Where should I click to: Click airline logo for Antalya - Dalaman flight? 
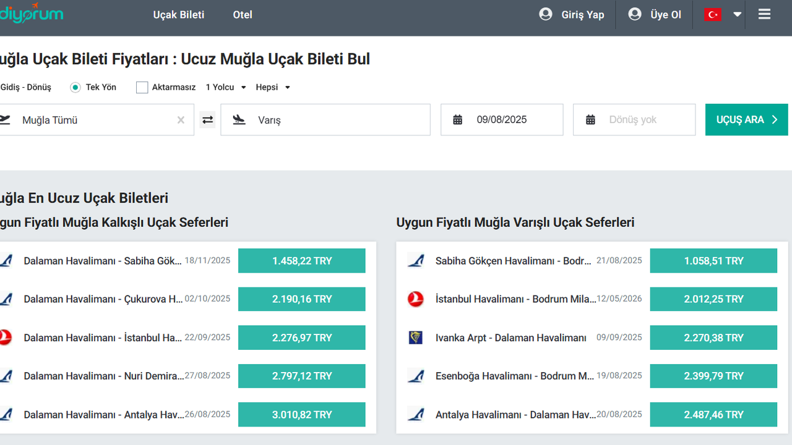point(416,414)
